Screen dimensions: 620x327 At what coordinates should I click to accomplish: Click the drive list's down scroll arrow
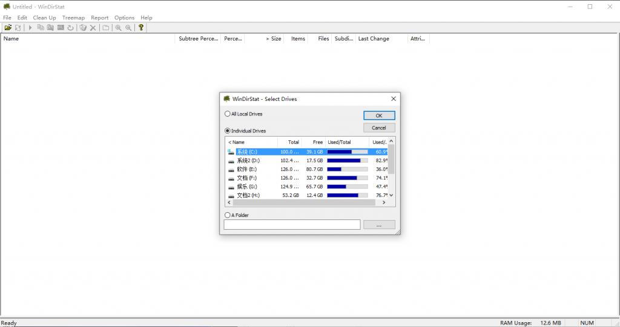pos(391,195)
